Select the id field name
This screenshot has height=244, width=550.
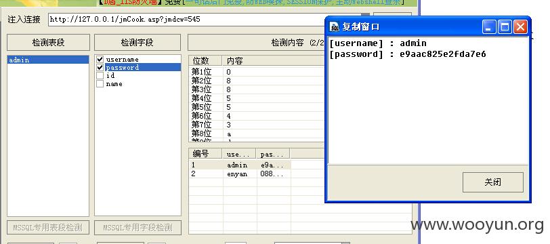point(110,75)
